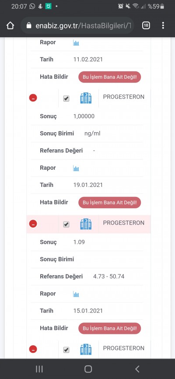Click hospital icon in highlighted pink row
175x379 pixels.
pyautogui.click(x=86, y=224)
